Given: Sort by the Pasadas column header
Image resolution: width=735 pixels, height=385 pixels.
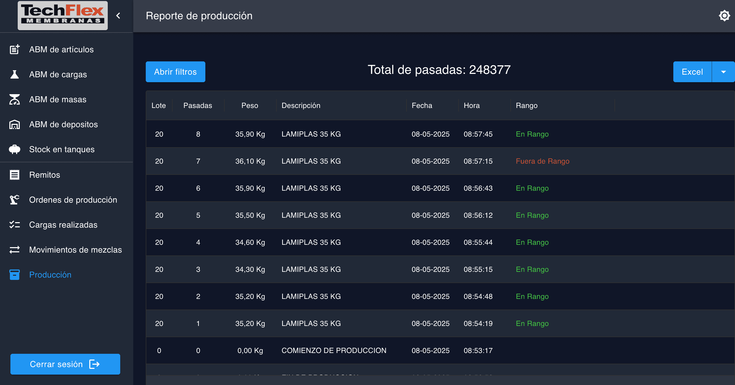Looking at the screenshot, I should point(198,106).
